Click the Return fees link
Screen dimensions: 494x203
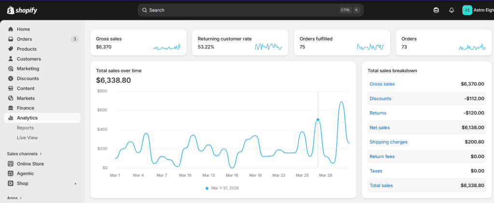coord(382,156)
